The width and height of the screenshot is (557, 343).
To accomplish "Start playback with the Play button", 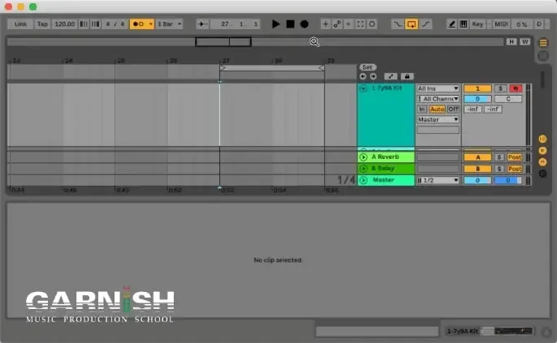I will click(276, 24).
